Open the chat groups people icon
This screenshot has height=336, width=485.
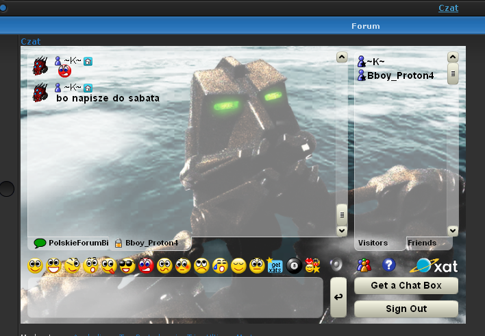pos(364,265)
